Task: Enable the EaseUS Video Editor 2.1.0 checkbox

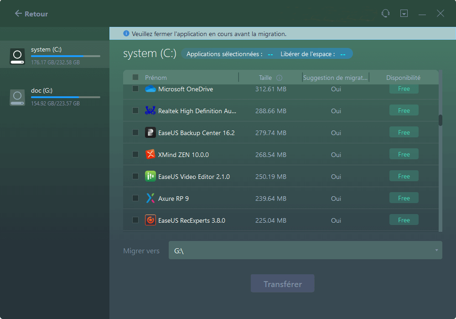Action: (x=135, y=176)
